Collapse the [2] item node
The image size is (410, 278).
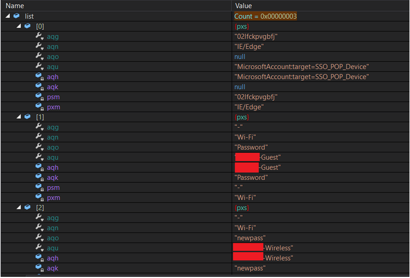[18, 208]
